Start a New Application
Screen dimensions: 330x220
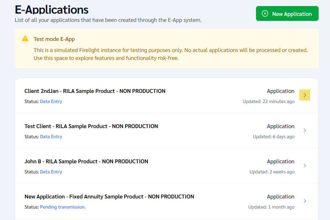pyautogui.click(x=287, y=14)
